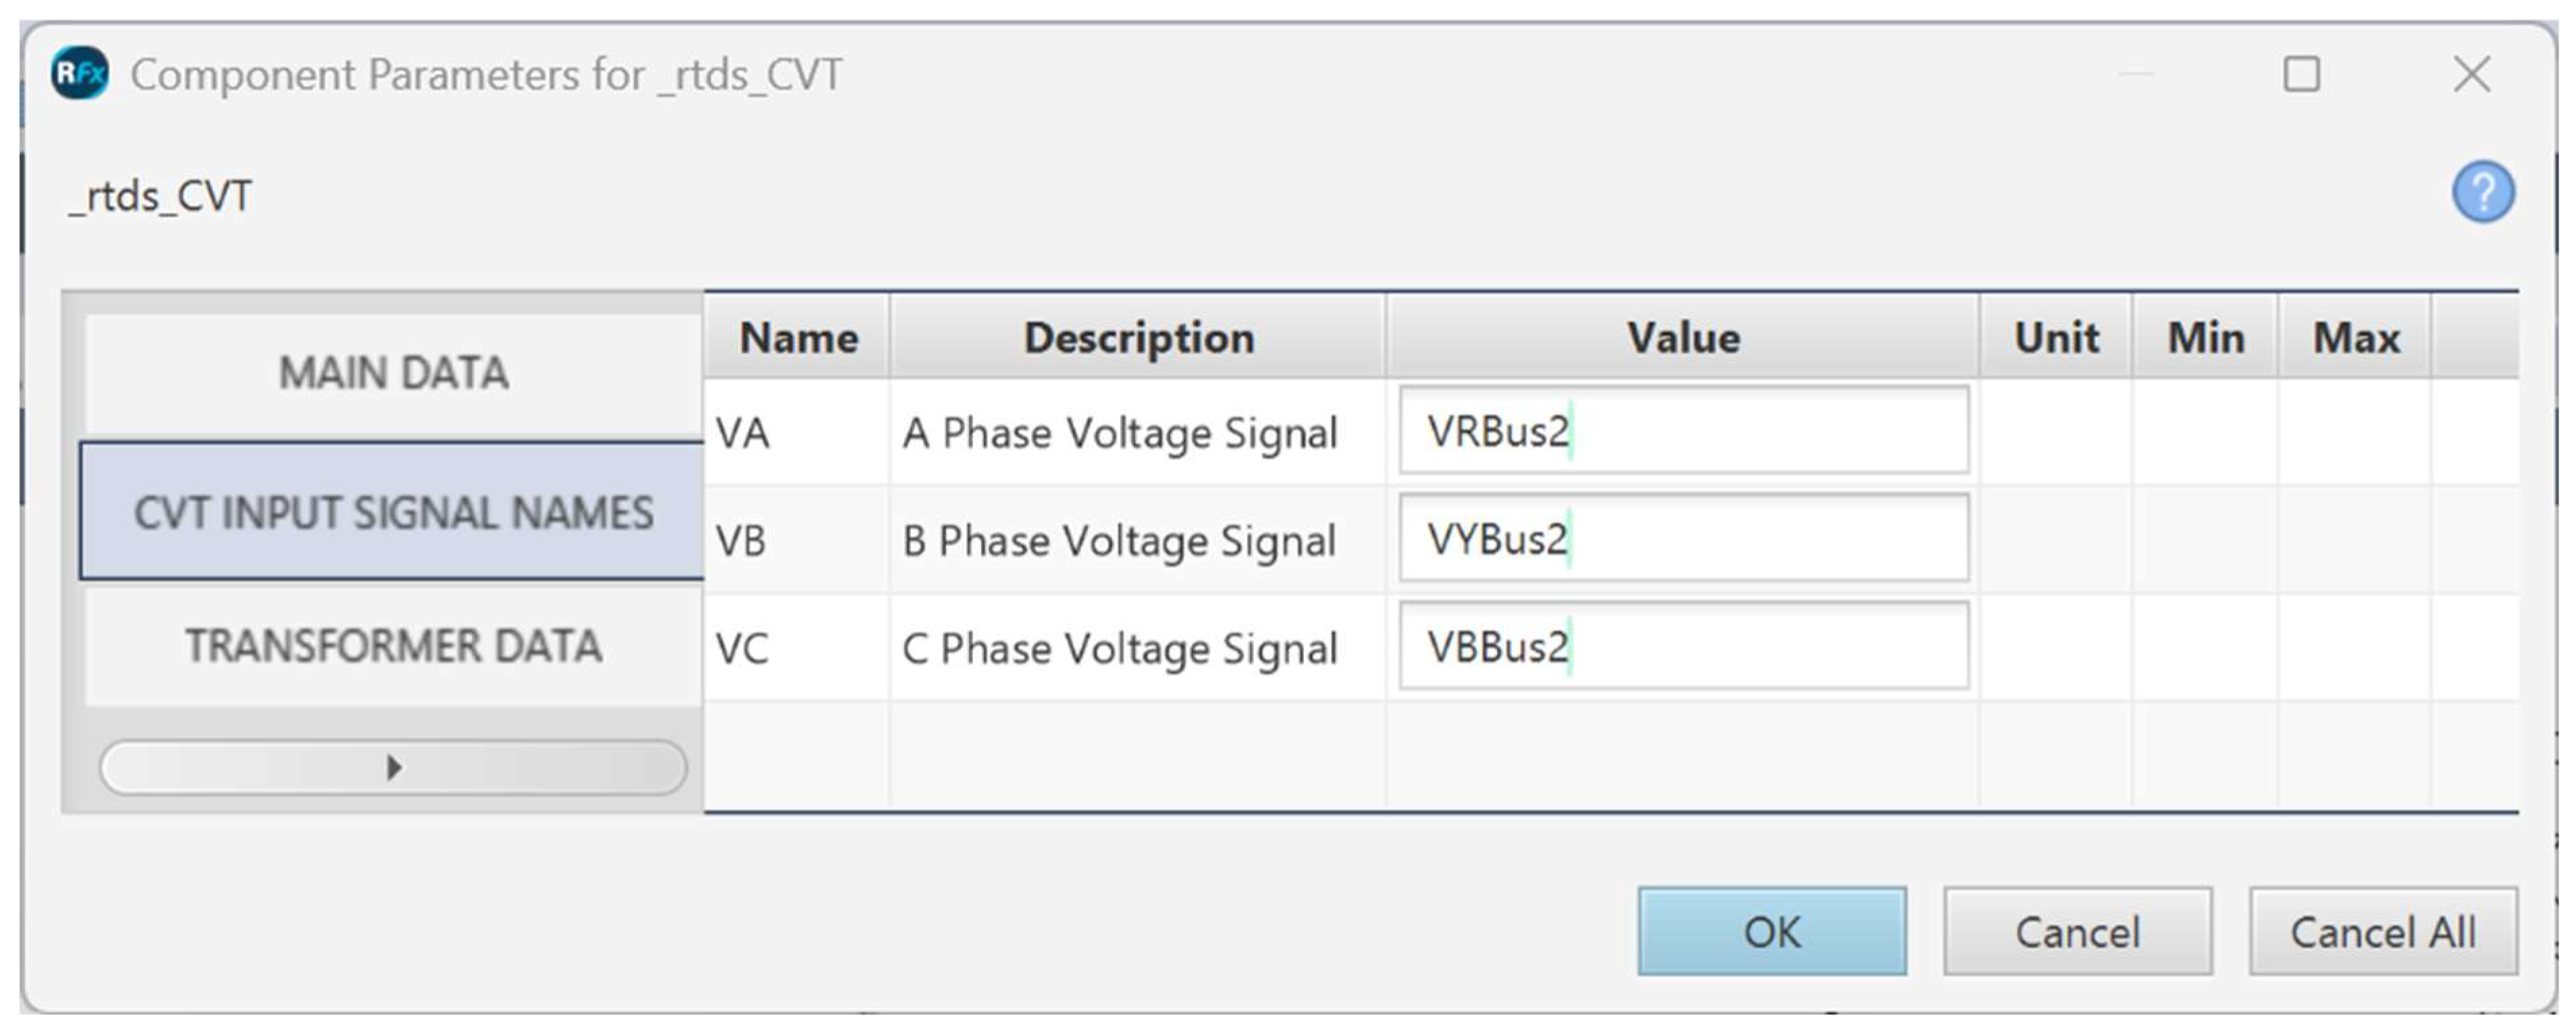Click the Description column header

(x=1138, y=337)
